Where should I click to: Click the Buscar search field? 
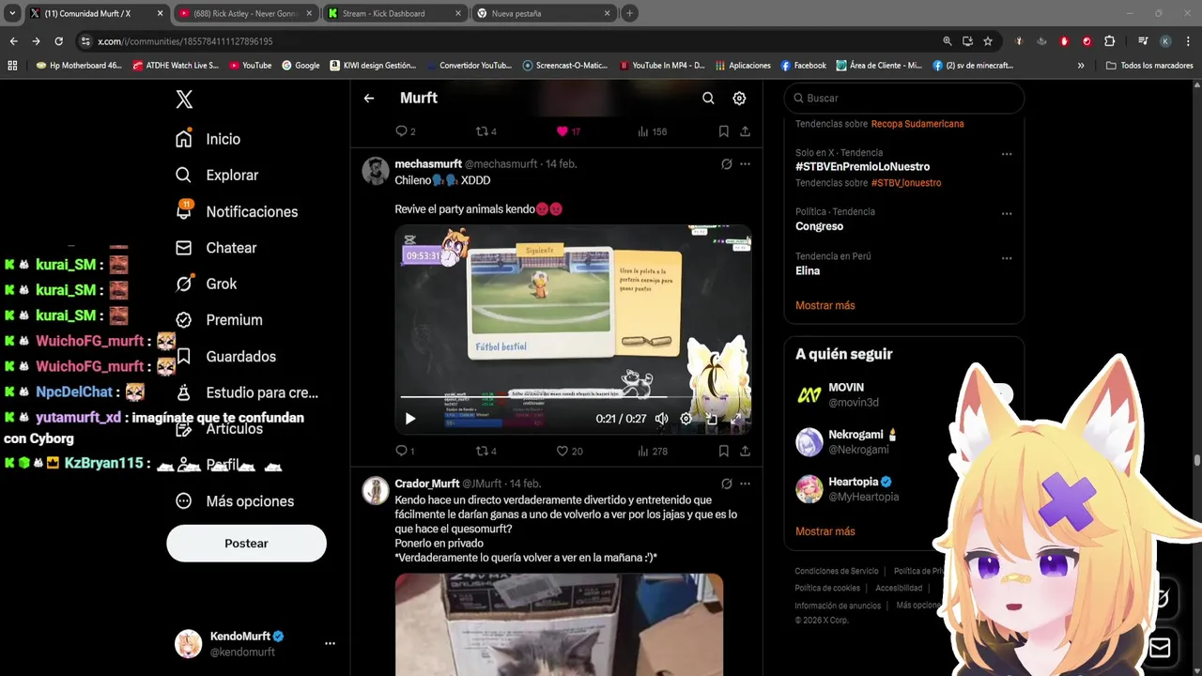point(903,98)
